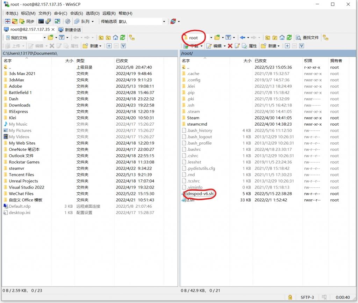The image size is (358, 303).
Task: Expand the remote back history dropdown arrow
Action: click(x=248, y=38)
